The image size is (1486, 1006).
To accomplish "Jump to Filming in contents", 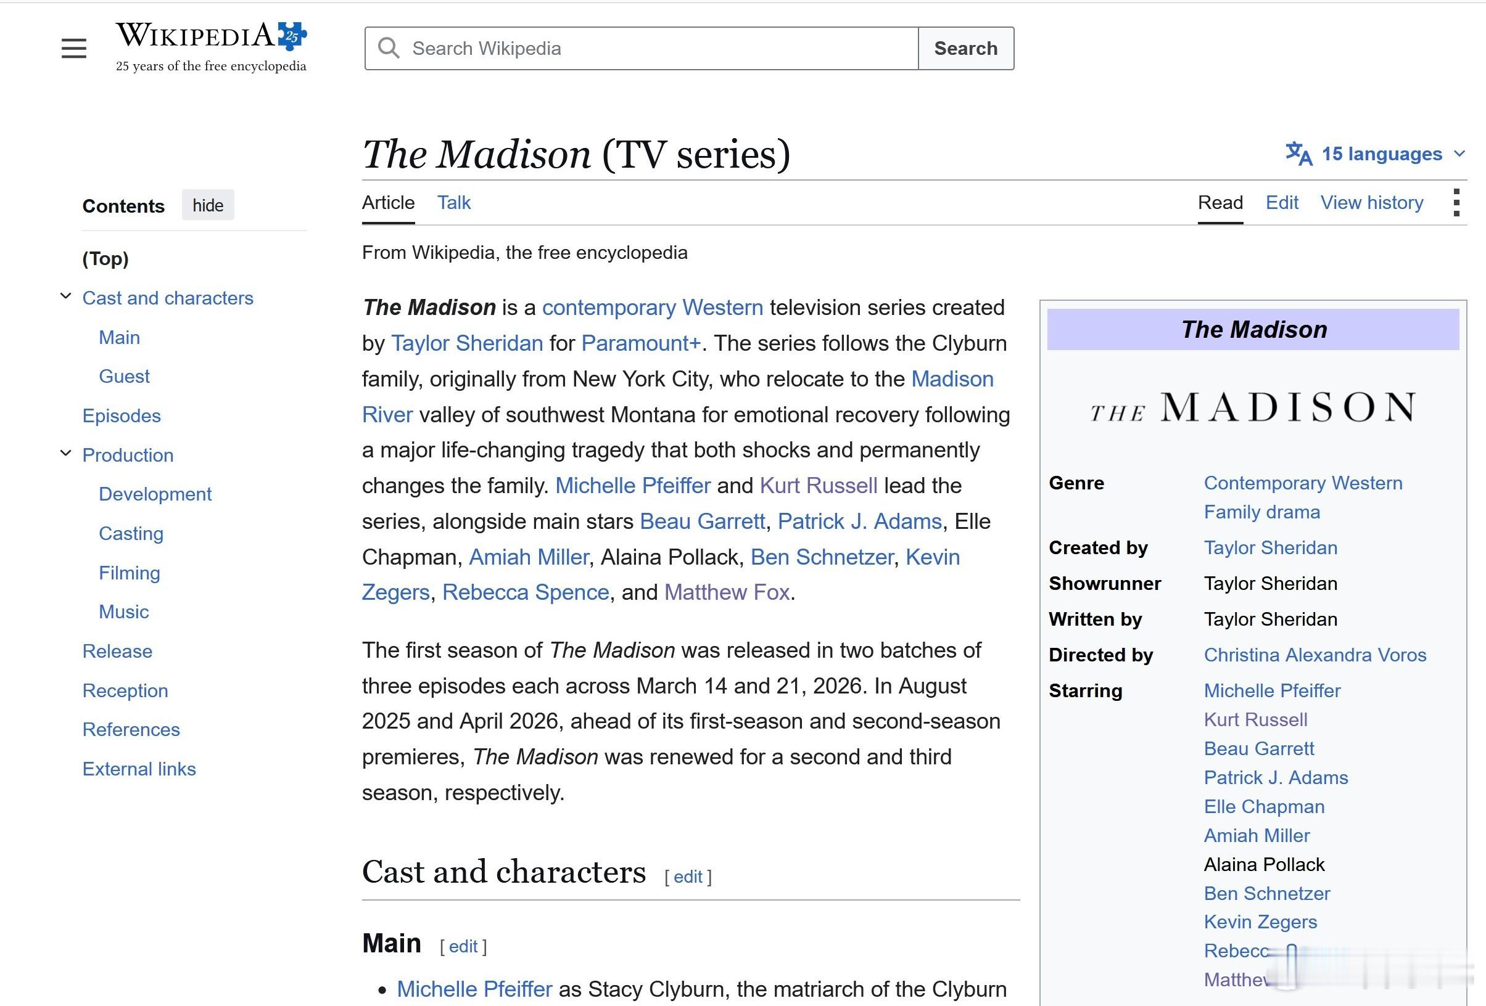I will point(129,573).
